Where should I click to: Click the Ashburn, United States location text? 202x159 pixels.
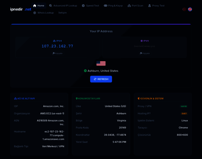pyautogui.click(x=103, y=71)
